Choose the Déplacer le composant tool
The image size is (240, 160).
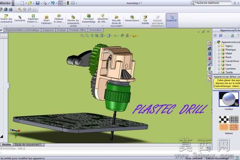[59, 19]
